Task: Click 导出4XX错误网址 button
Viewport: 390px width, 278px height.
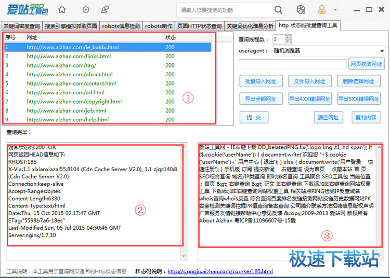Action: (310, 99)
